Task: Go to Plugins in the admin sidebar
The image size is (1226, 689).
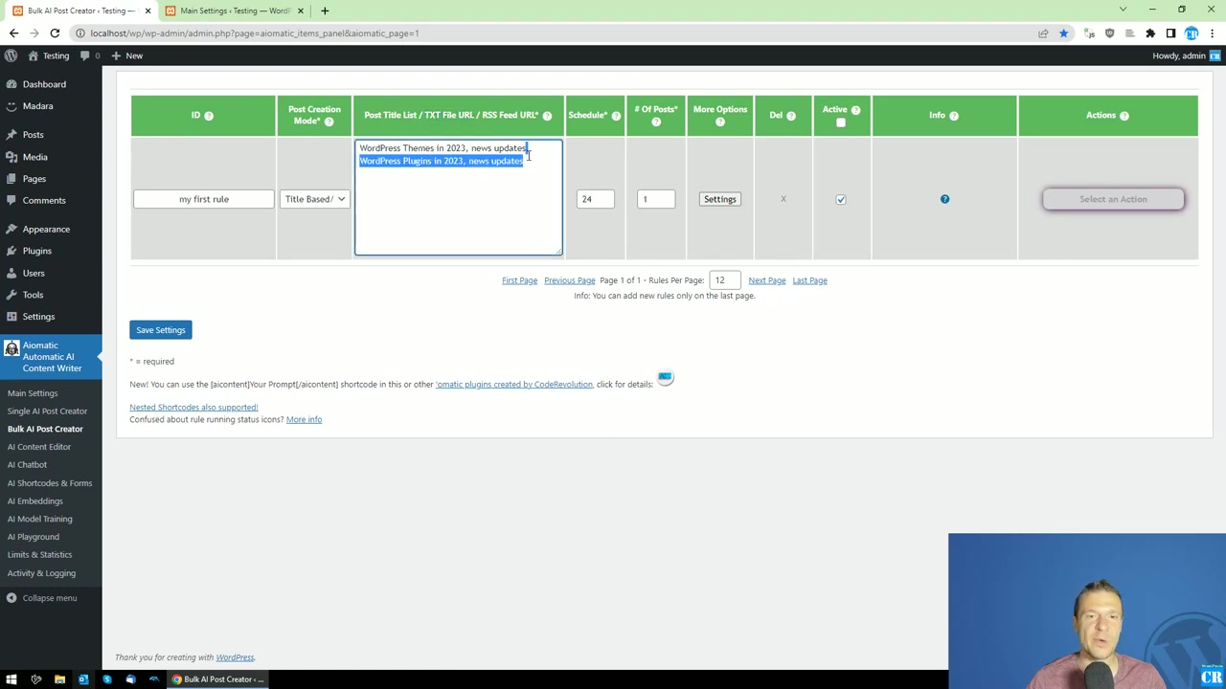Action: click(37, 251)
